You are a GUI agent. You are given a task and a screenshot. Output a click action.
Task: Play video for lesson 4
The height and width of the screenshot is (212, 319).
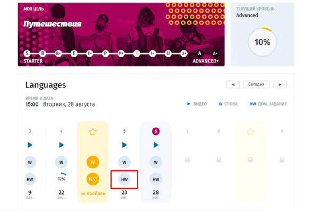click(x=62, y=145)
